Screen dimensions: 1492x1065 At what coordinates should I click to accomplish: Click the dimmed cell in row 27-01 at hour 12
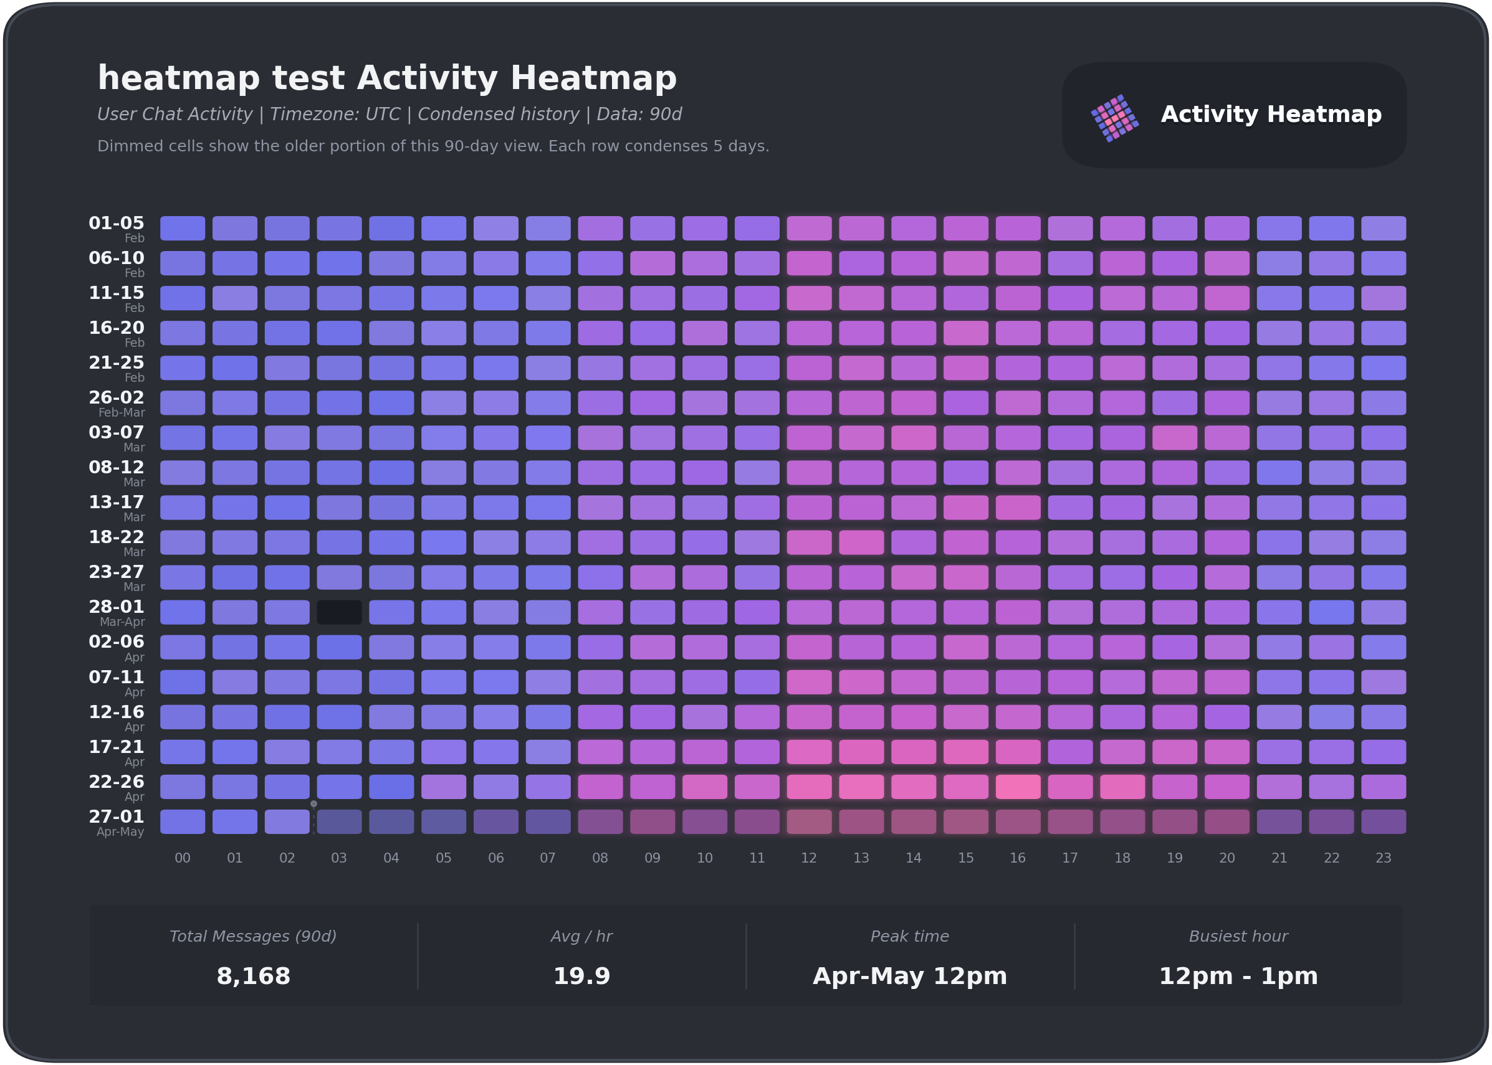[x=809, y=821]
